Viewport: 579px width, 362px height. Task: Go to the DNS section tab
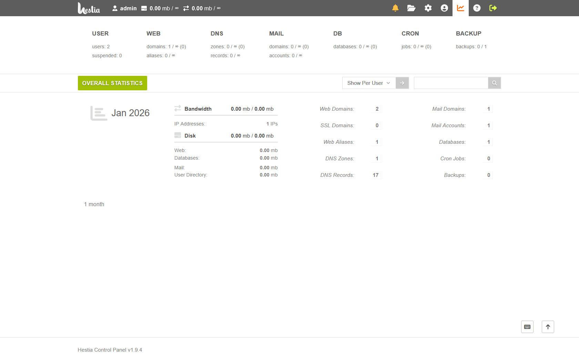pyautogui.click(x=217, y=33)
